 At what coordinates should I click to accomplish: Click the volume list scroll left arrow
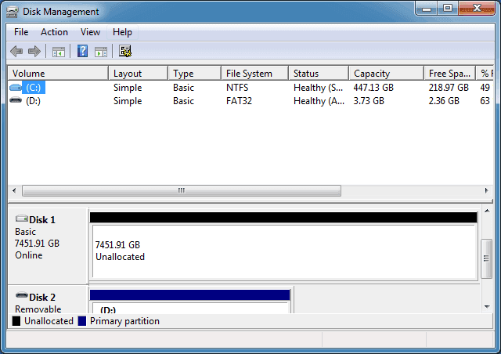(14, 190)
